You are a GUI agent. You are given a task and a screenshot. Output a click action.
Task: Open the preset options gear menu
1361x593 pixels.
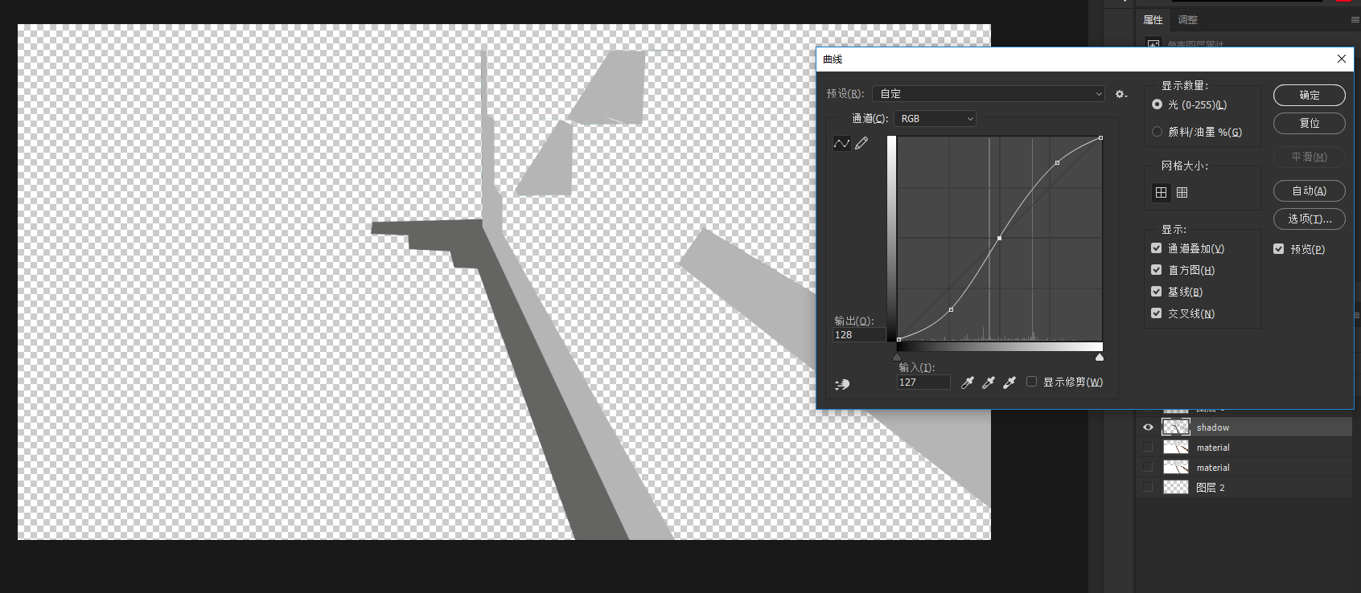(x=1120, y=94)
